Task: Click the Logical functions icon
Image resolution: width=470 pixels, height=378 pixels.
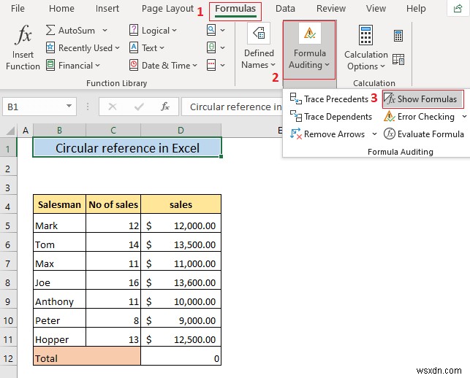Action: point(134,30)
